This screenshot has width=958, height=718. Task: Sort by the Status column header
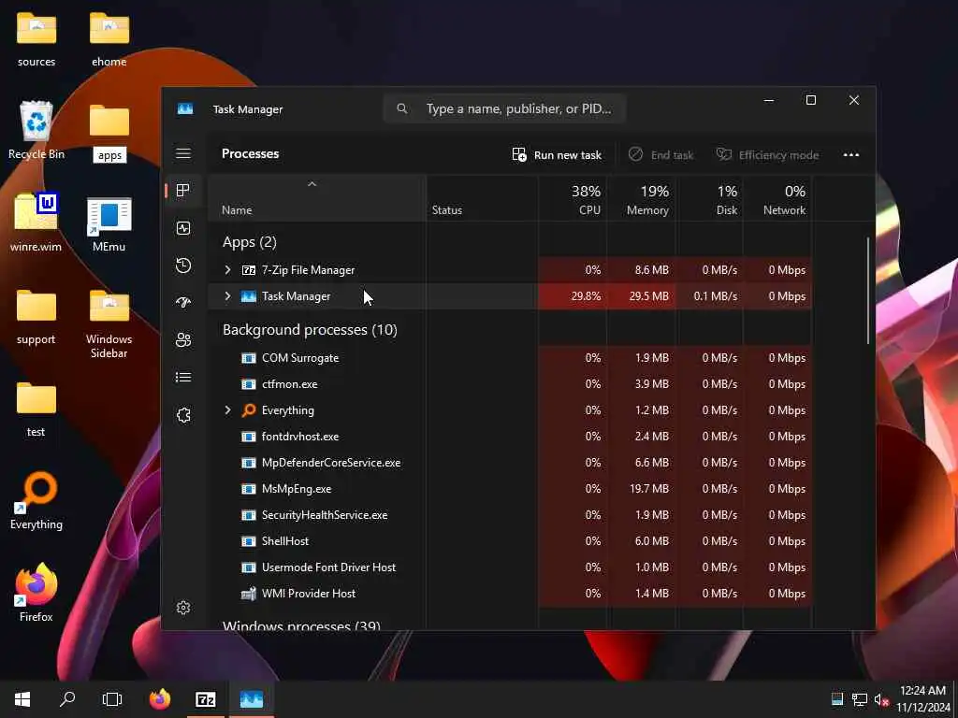pos(482,198)
